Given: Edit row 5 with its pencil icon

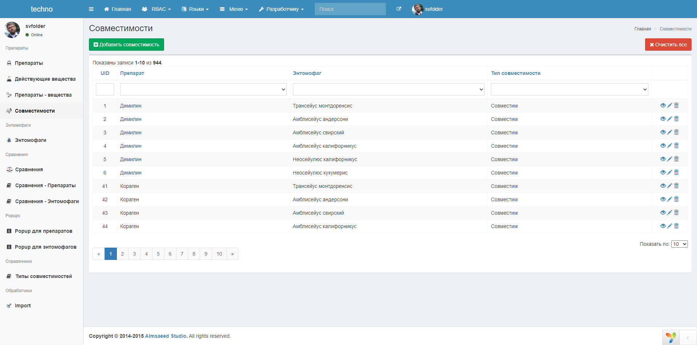Looking at the screenshot, I should 670,159.
